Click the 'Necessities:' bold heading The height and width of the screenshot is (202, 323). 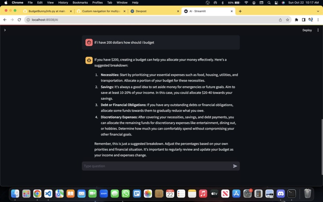pyautogui.click(x=110, y=75)
